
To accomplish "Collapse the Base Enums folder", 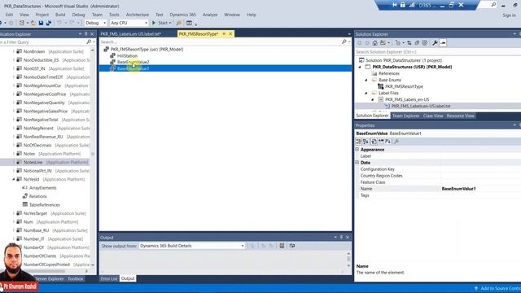I will [x=366, y=80].
